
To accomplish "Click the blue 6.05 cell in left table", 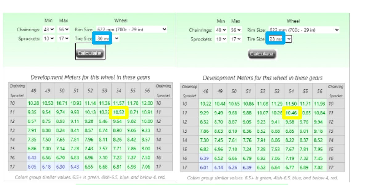I will (x=32, y=167).
